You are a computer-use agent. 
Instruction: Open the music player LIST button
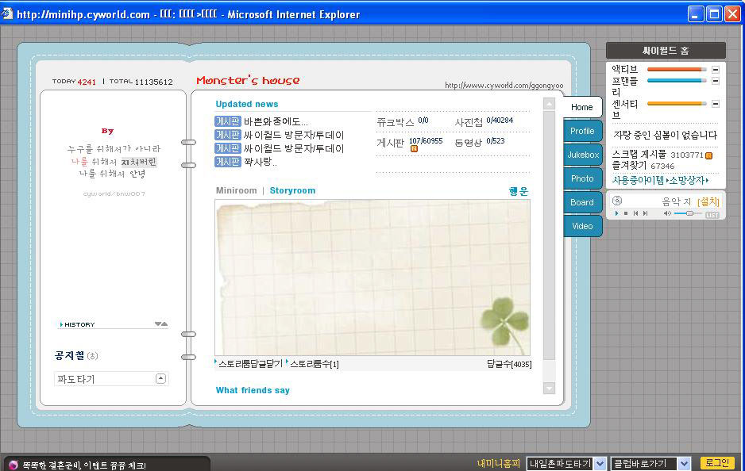click(x=712, y=215)
